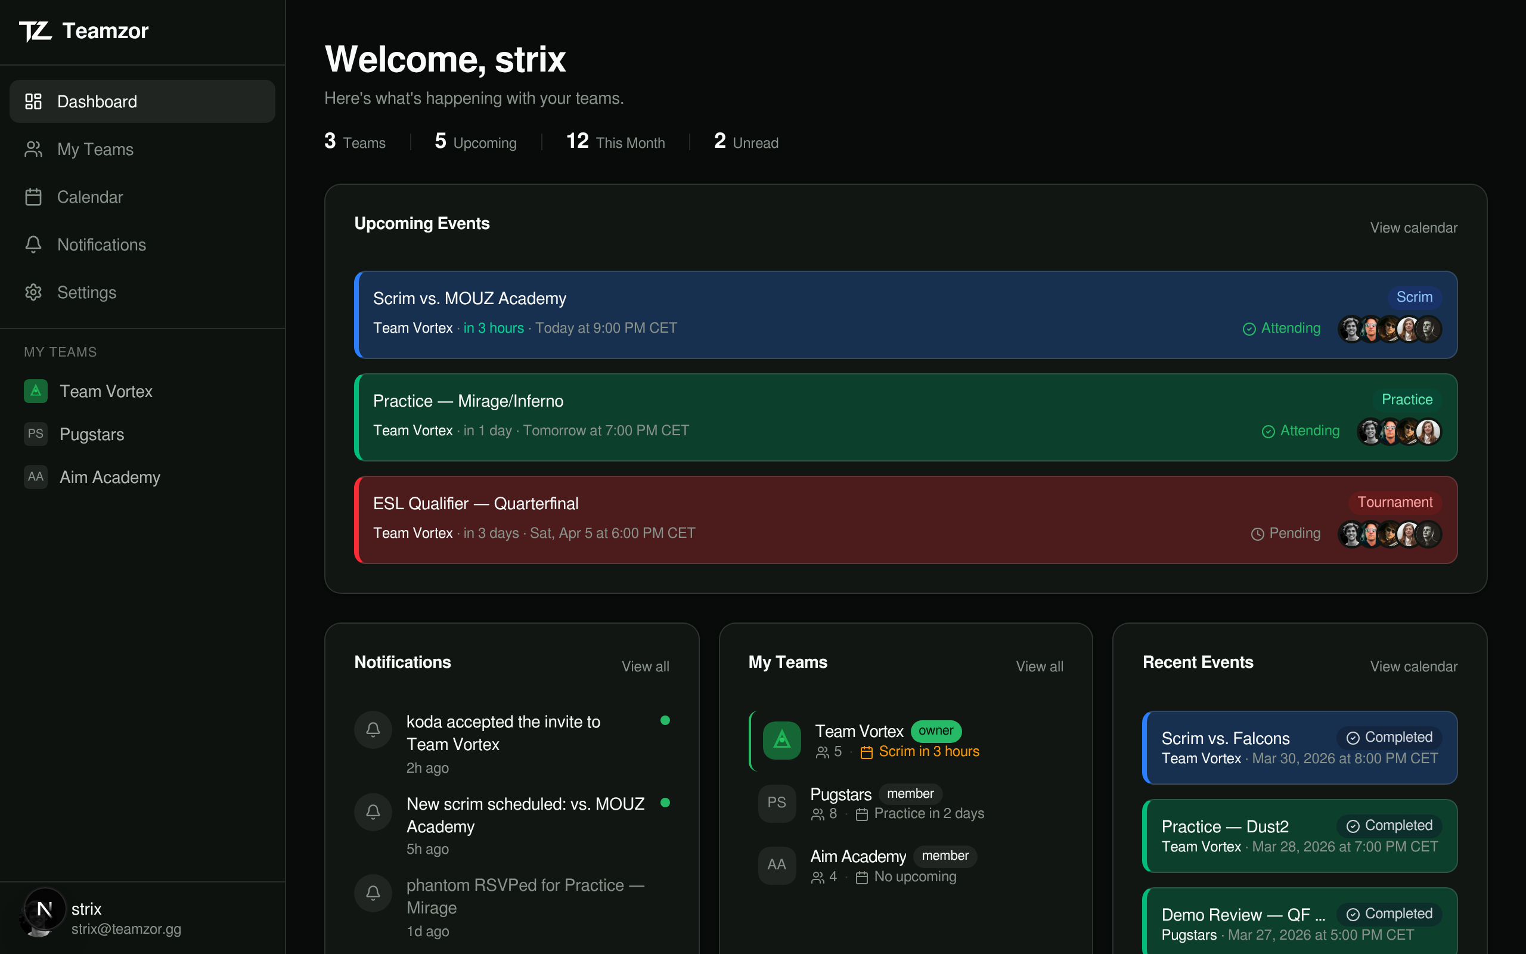Click the PS icon for Pugstars

point(35,434)
